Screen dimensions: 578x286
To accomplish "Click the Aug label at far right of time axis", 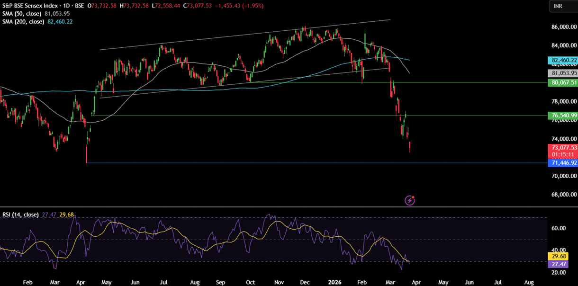I will tap(529, 282).
